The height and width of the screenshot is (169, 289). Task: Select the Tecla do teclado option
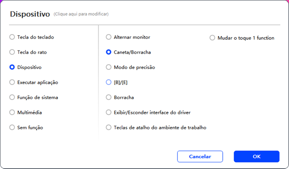[12, 37]
